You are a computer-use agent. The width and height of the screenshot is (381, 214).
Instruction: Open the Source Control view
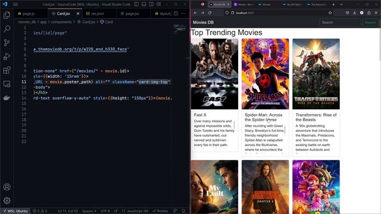[7, 43]
